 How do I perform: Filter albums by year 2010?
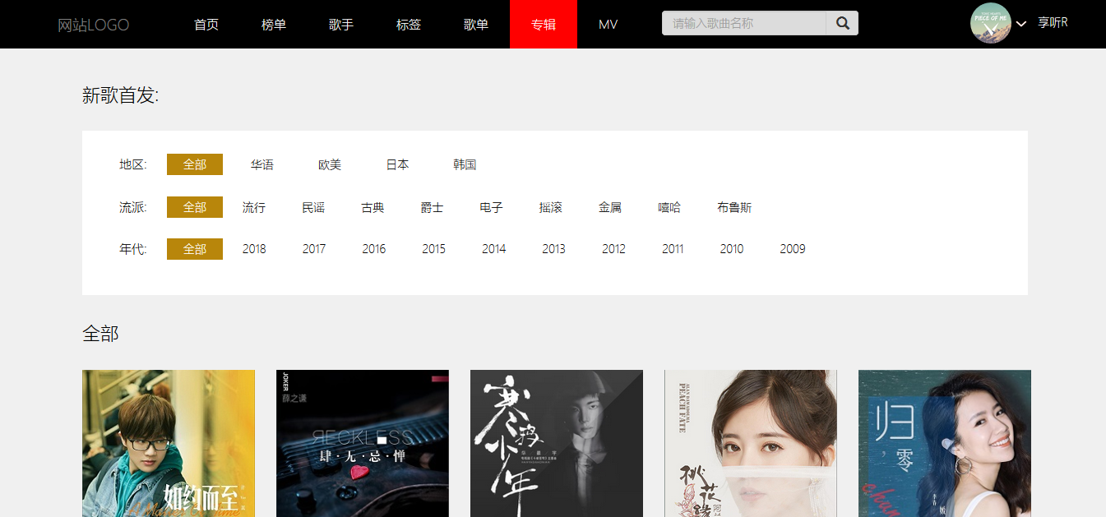(x=732, y=249)
